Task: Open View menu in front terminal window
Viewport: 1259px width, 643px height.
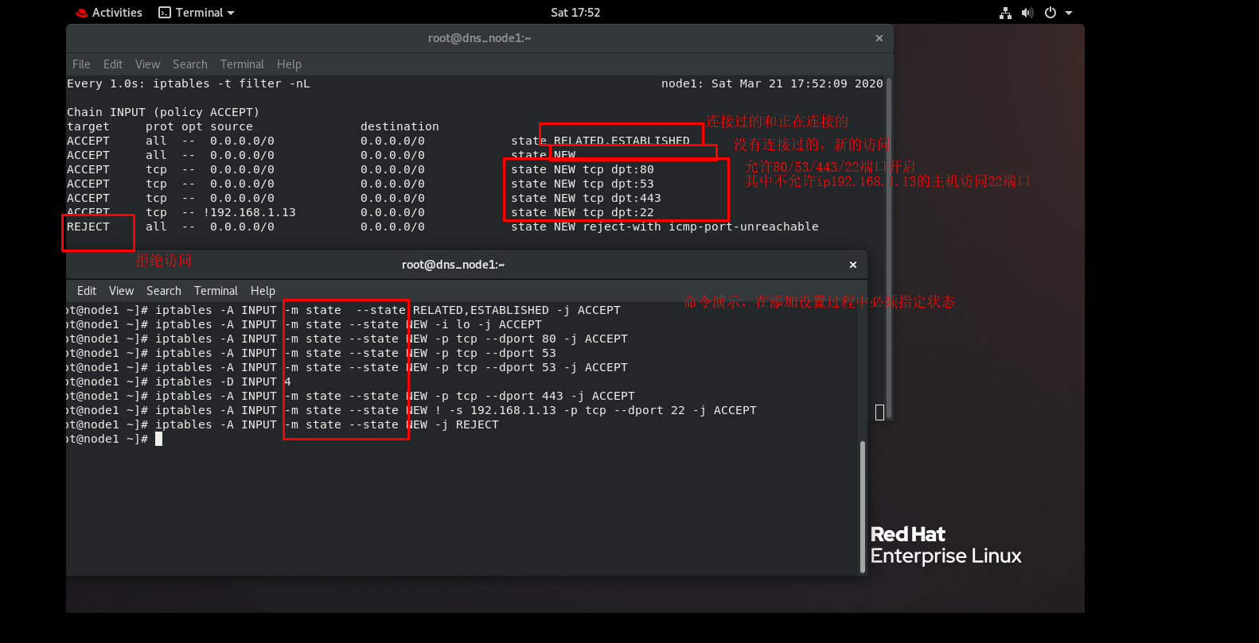Action: [121, 291]
